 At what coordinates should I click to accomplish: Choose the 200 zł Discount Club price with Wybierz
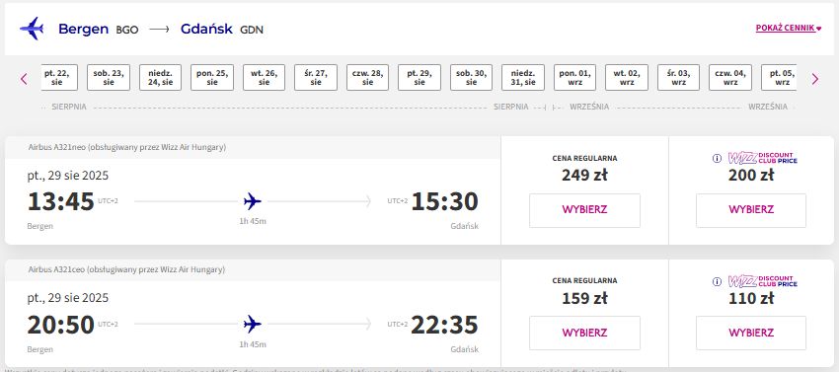click(751, 210)
